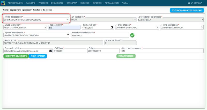This screenshot has height=110, width=207.
Task: Click SELECCIONAR PROCESO DIFERENTE button
Action: tap(187, 10)
